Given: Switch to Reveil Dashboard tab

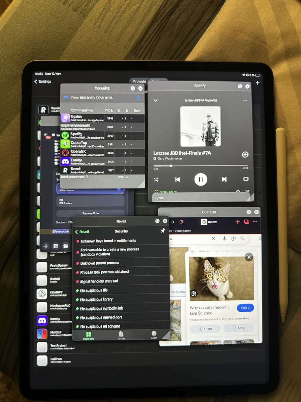Looking at the screenshot, I should tap(89, 335).
